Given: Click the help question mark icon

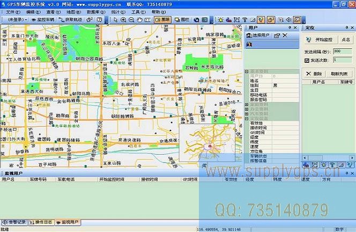Looking at the screenshot, I should tap(100, 20).
